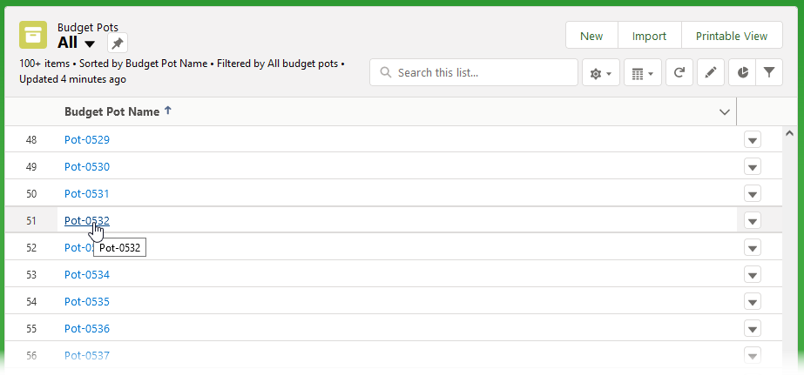Open the Pot-0530 record link

(87, 167)
